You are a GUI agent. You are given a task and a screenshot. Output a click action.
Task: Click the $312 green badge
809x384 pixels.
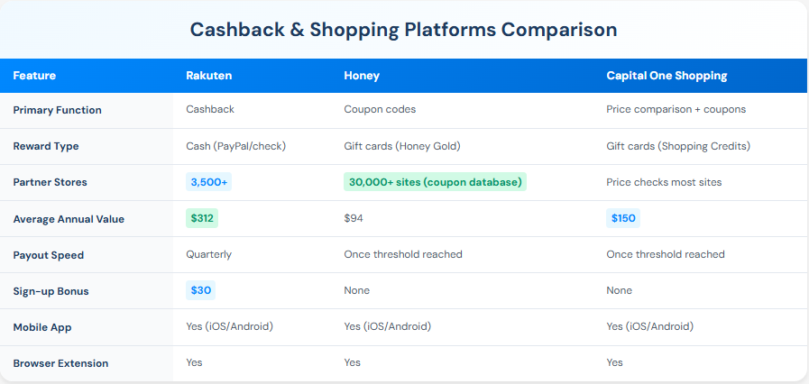tap(202, 218)
